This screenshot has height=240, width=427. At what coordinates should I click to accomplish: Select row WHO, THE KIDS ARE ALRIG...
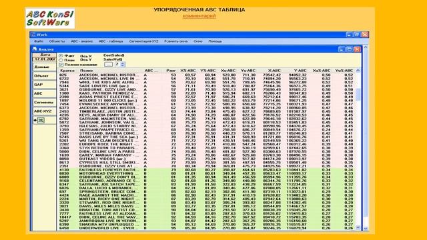pos(205,82)
